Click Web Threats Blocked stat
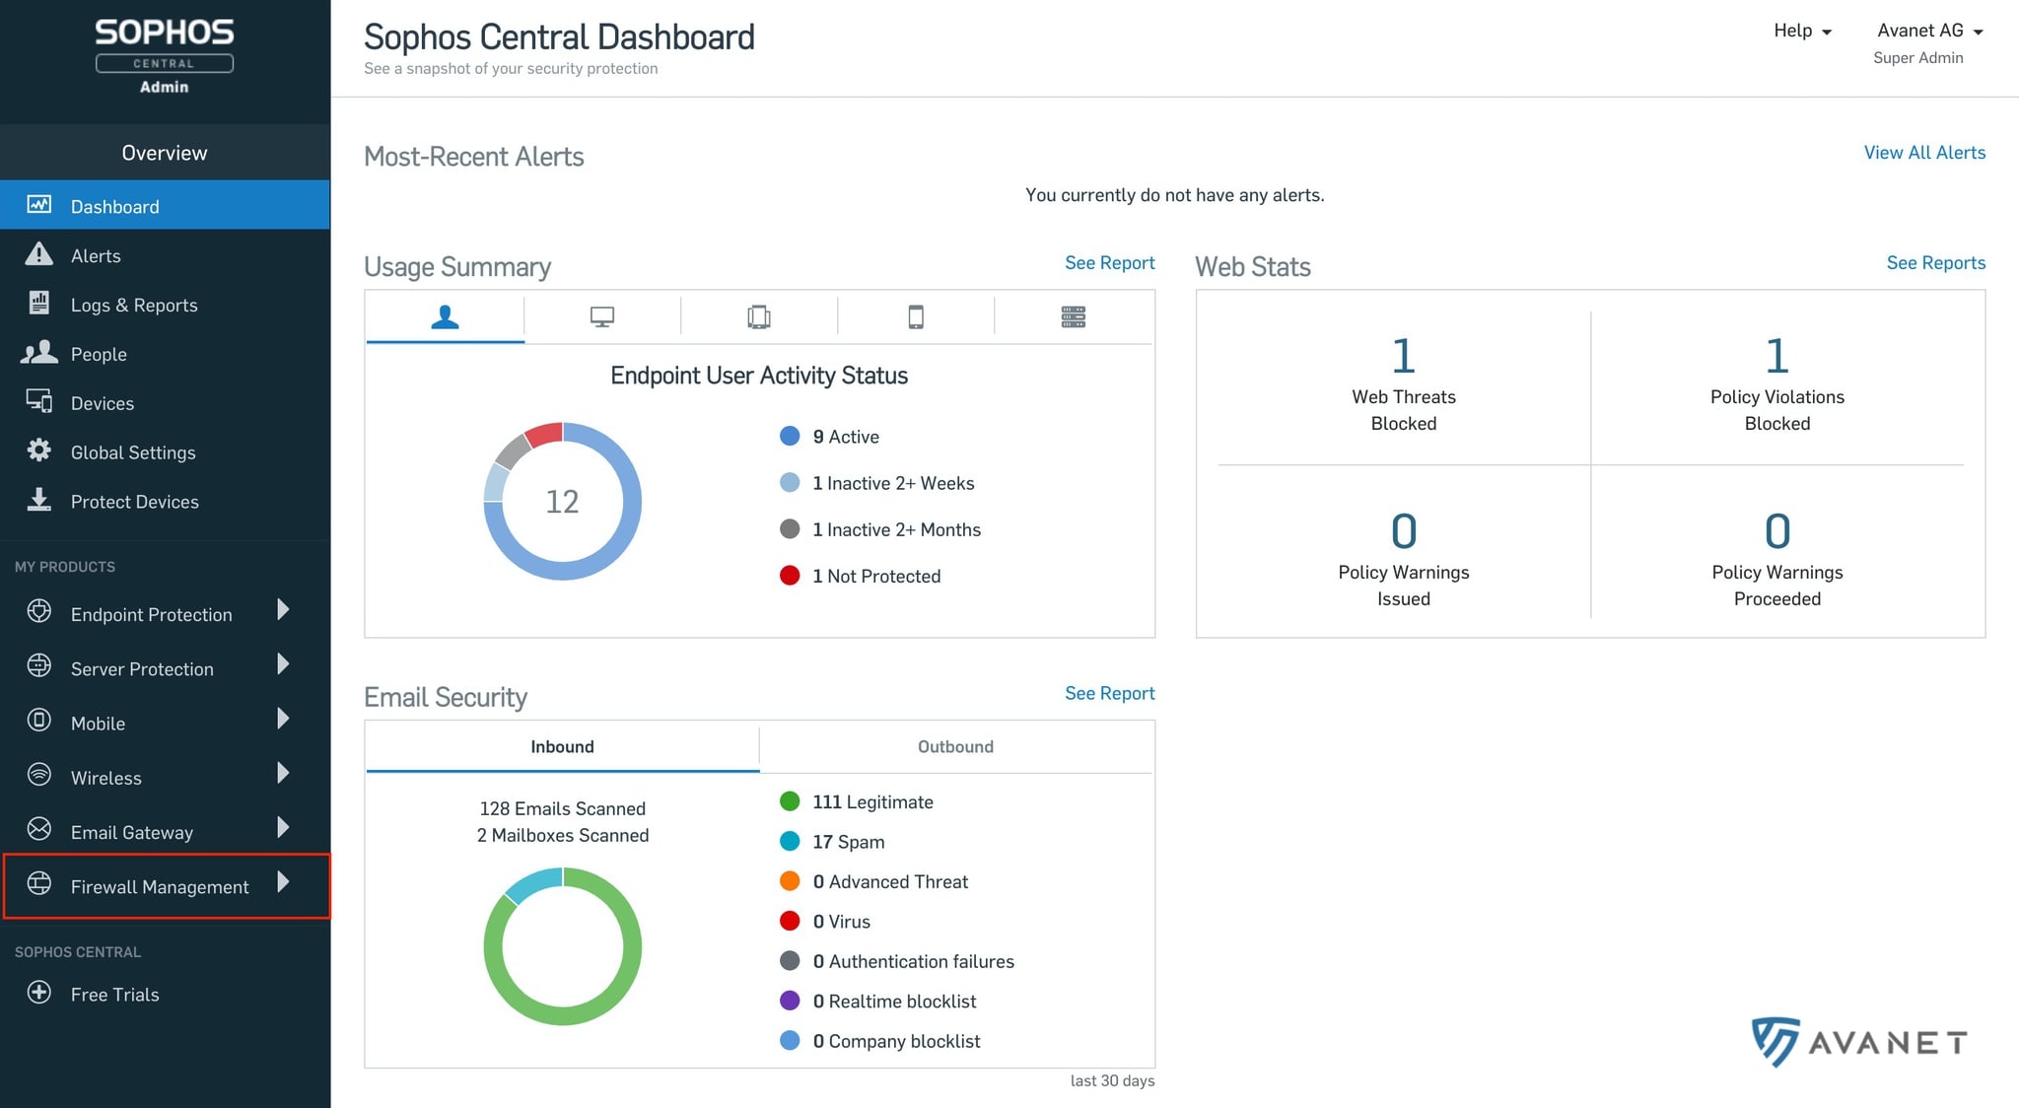Viewport: 2019px width, 1108px height. [1404, 384]
